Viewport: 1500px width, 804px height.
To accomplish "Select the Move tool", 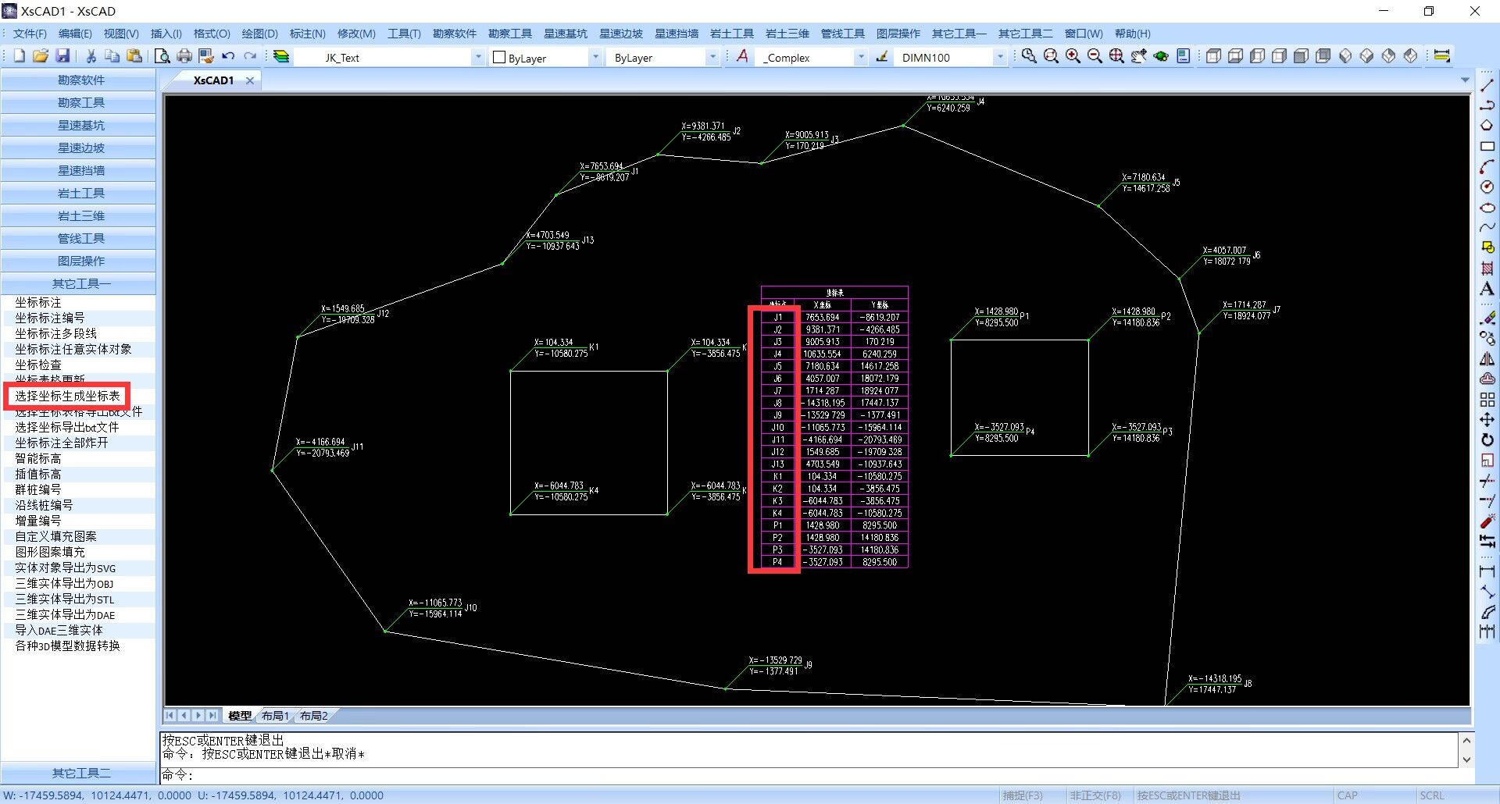I will [1487, 420].
